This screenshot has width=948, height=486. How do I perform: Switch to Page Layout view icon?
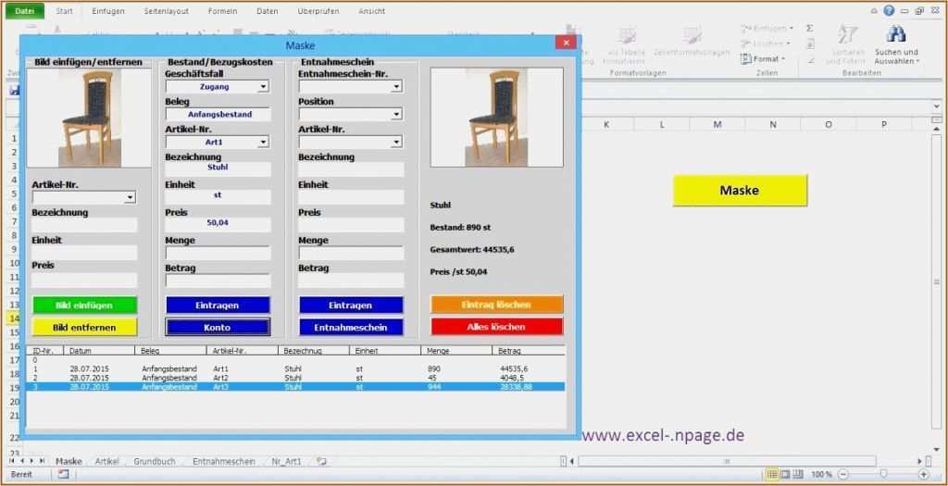point(785,475)
